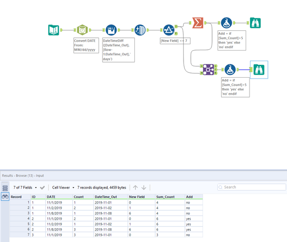Click the Sum_Count column header
The image size is (287, 242).
[x=165, y=197]
